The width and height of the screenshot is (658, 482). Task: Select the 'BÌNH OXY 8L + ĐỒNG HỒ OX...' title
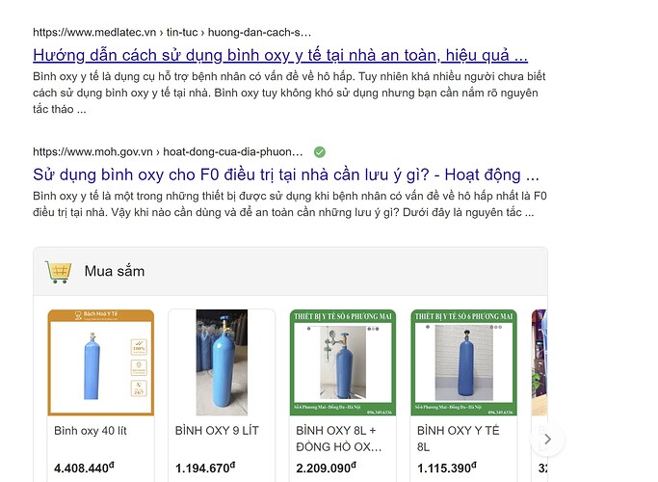click(x=339, y=439)
